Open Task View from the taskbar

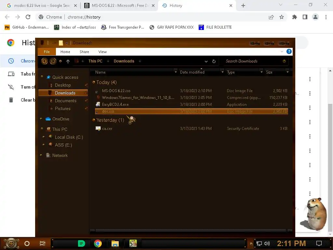click(43, 243)
